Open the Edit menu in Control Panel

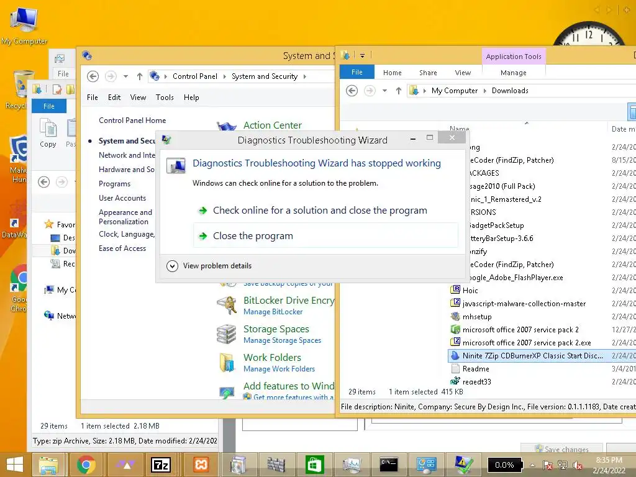(114, 98)
